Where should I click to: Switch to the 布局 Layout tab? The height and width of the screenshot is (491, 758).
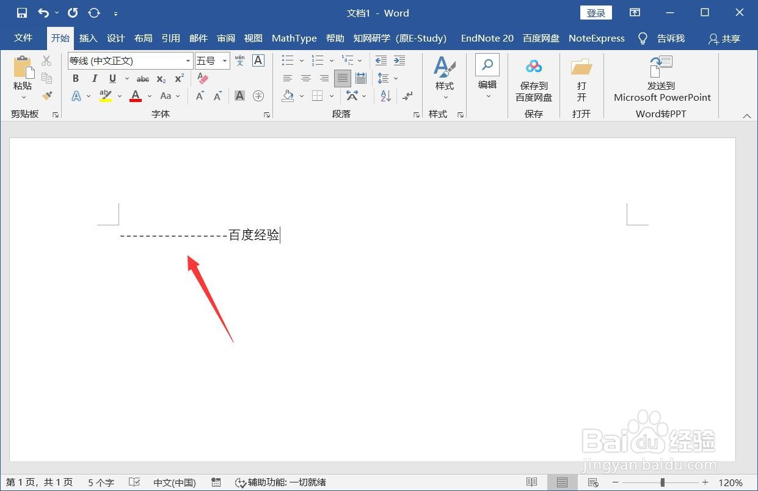pos(143,38)
